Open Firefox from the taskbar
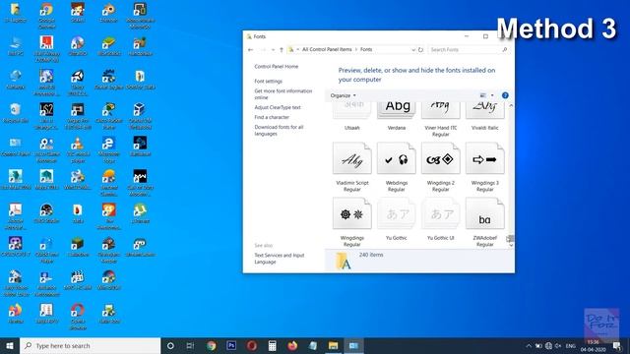The image size is (630, 354). click(292, 345)
